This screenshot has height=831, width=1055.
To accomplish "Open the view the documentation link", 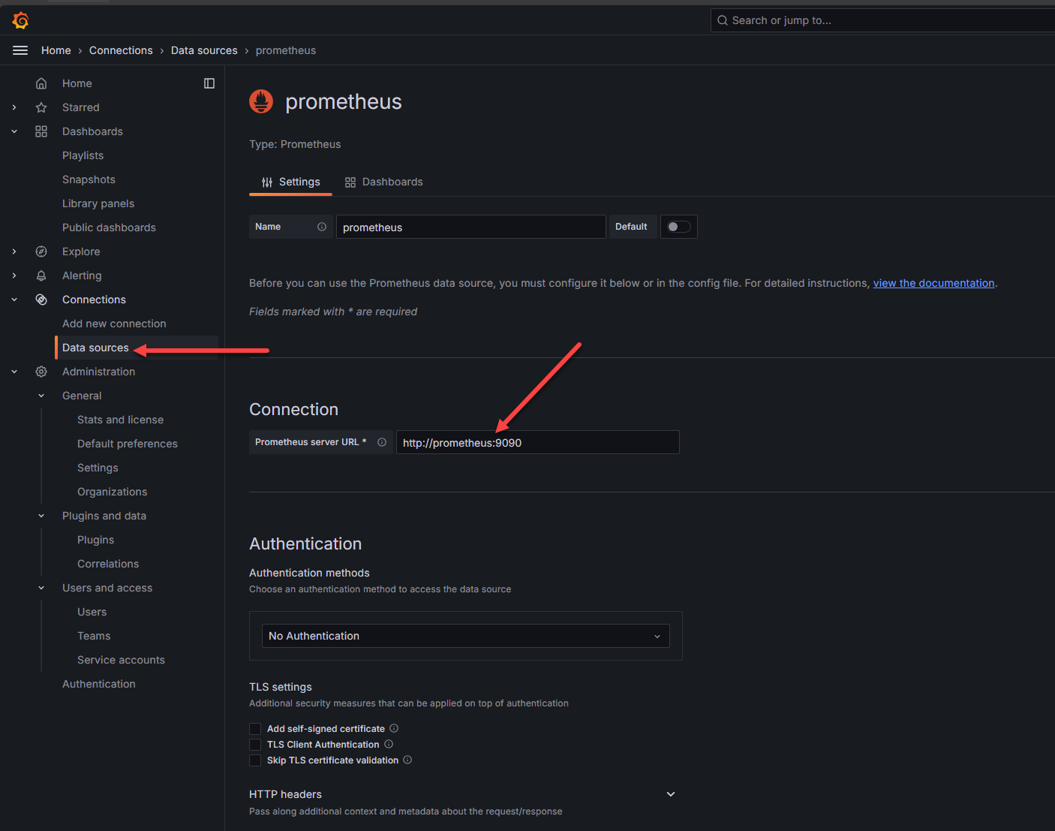I will click(933, 283).
